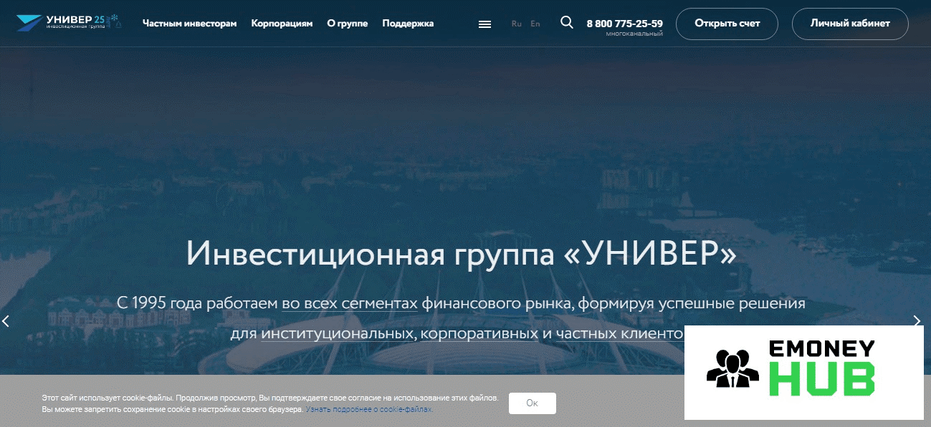
Task: Accept cookies with Ок button
Action: coord(532,403)
